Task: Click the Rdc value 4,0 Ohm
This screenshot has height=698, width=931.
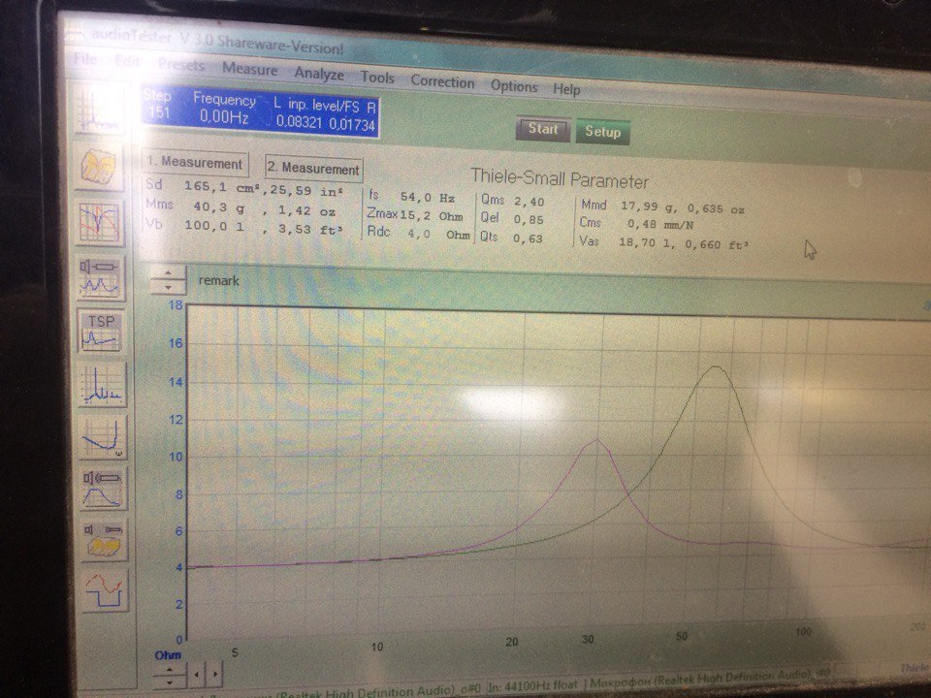Action: pos(438,235)
